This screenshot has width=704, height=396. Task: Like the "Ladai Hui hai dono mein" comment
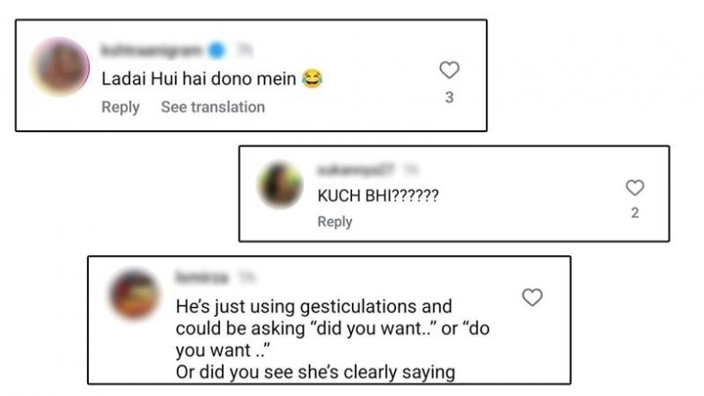(449, 69)
